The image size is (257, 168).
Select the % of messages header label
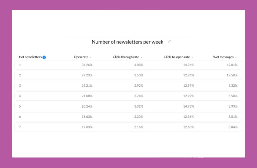tap(223, 57)
